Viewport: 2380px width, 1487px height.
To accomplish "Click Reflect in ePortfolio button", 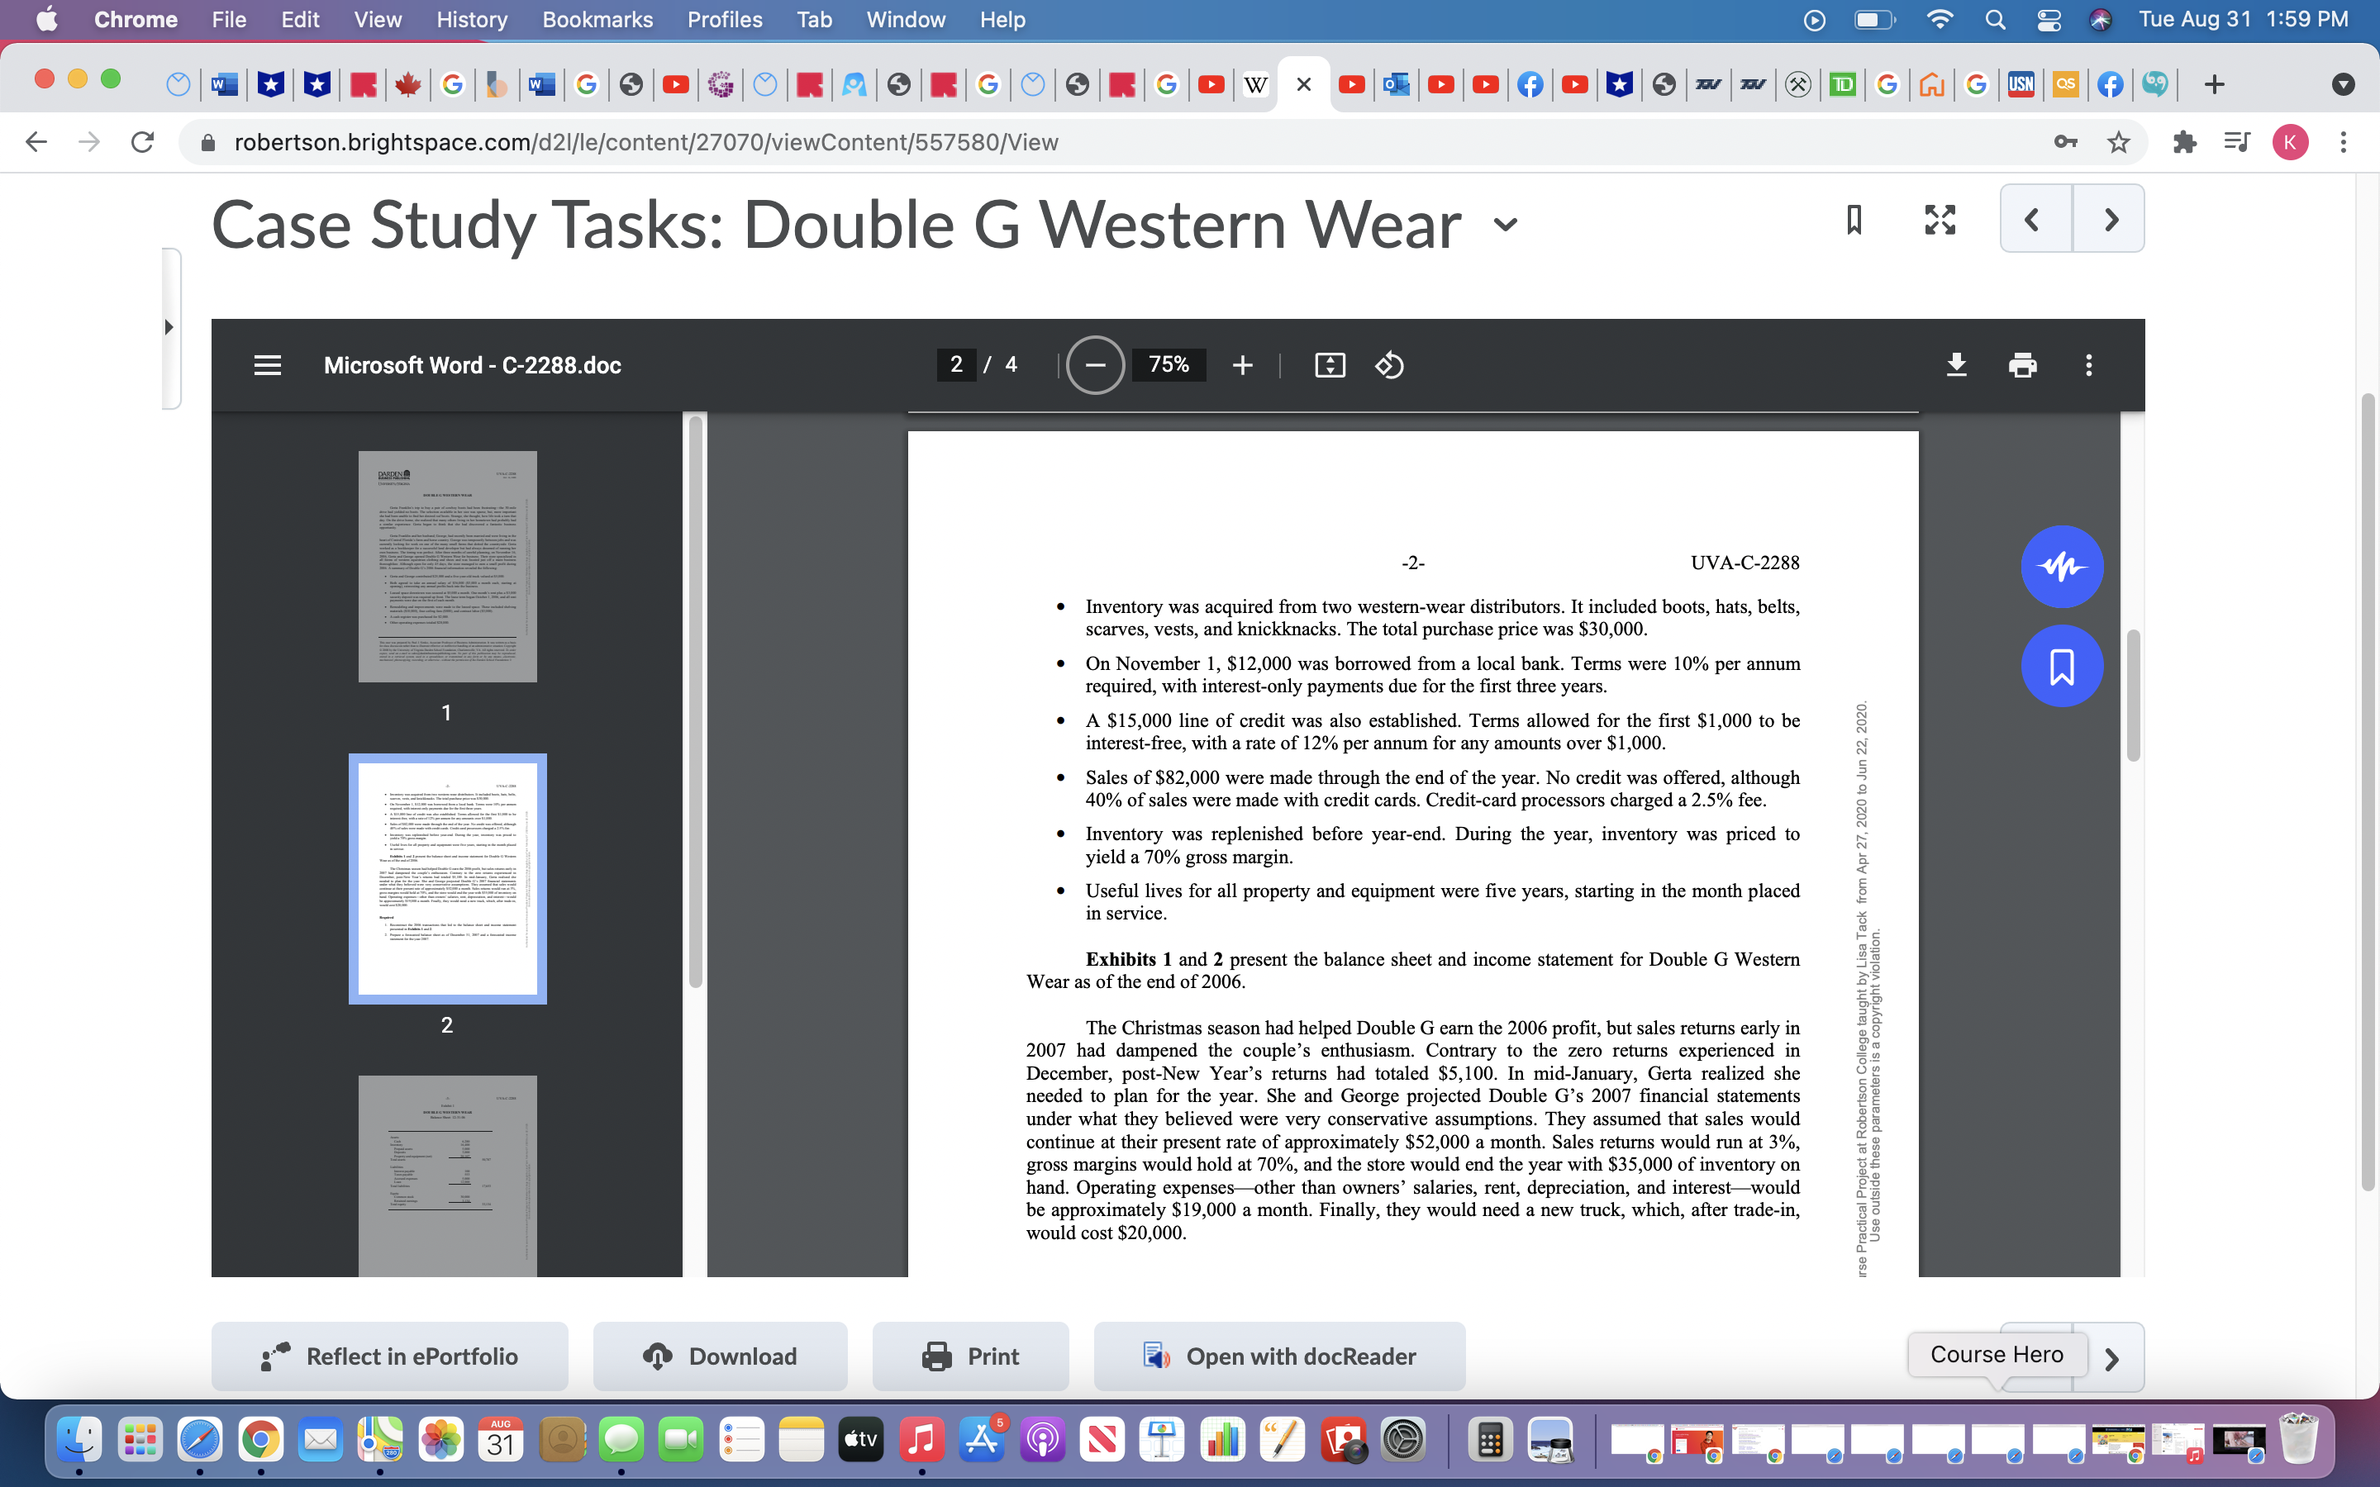I will (389, 1356).
